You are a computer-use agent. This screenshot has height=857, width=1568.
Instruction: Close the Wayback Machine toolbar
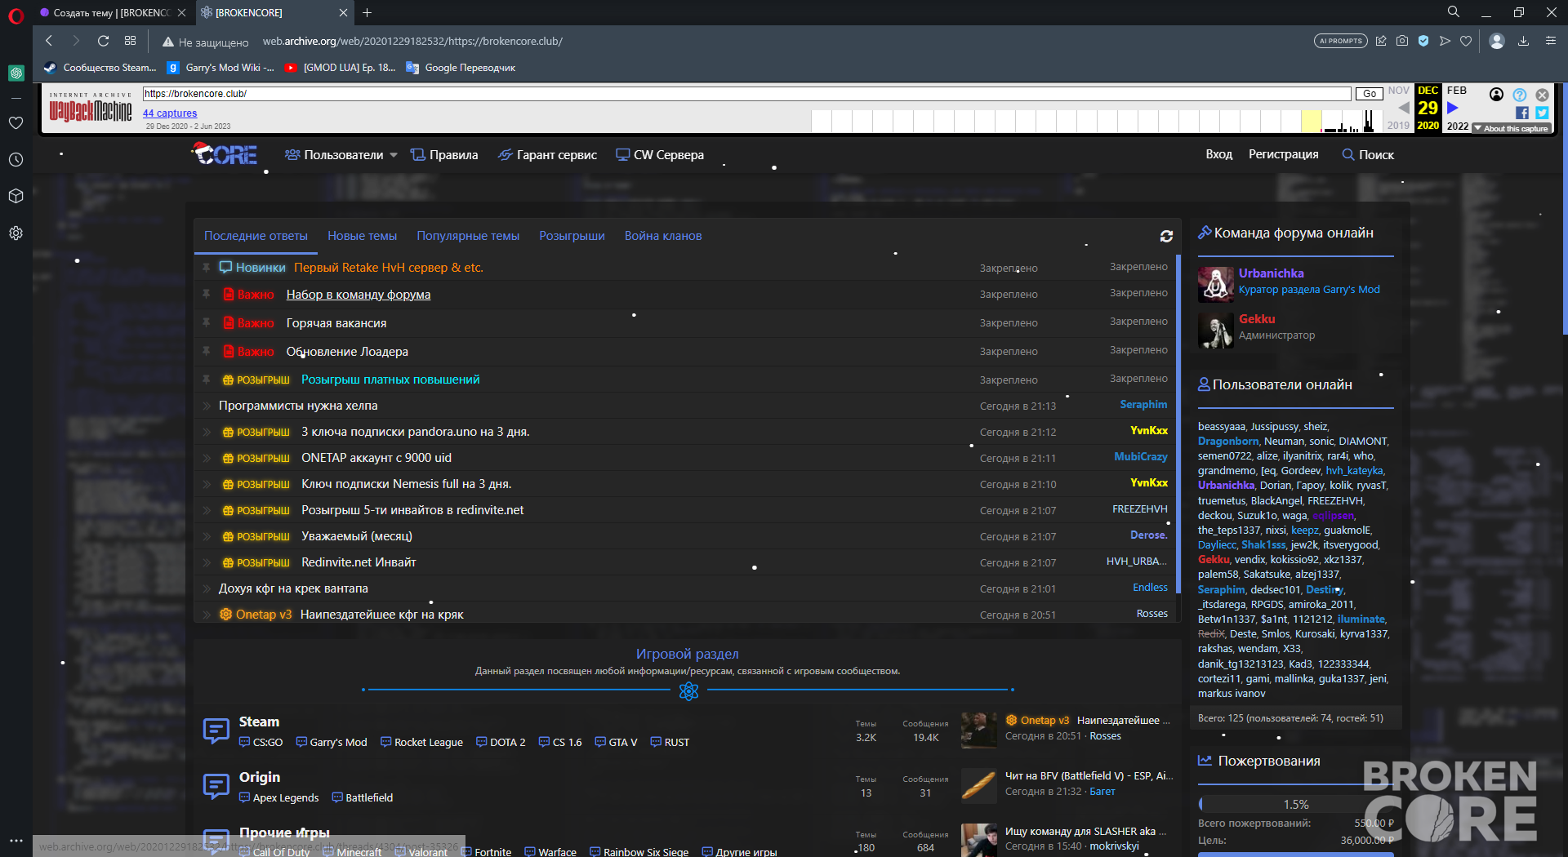point(1542,95)
